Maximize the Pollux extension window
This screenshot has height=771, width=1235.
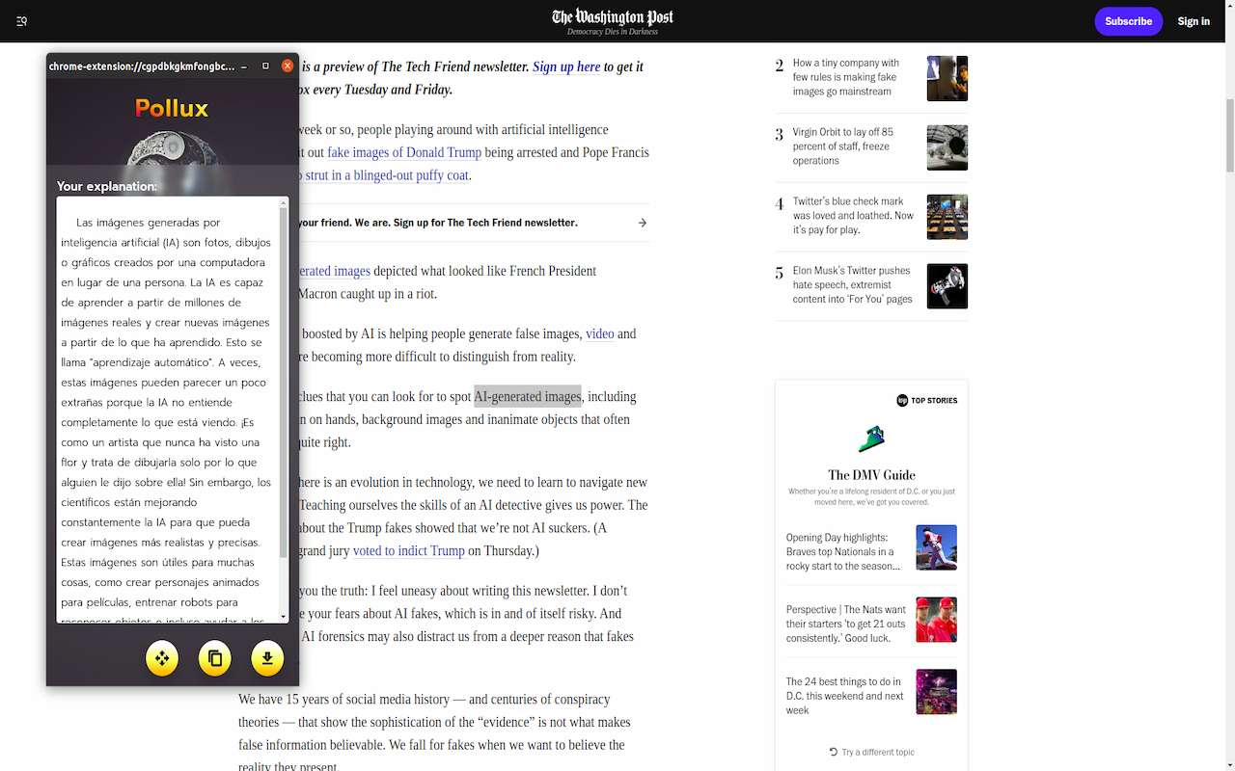coord(265,66)
